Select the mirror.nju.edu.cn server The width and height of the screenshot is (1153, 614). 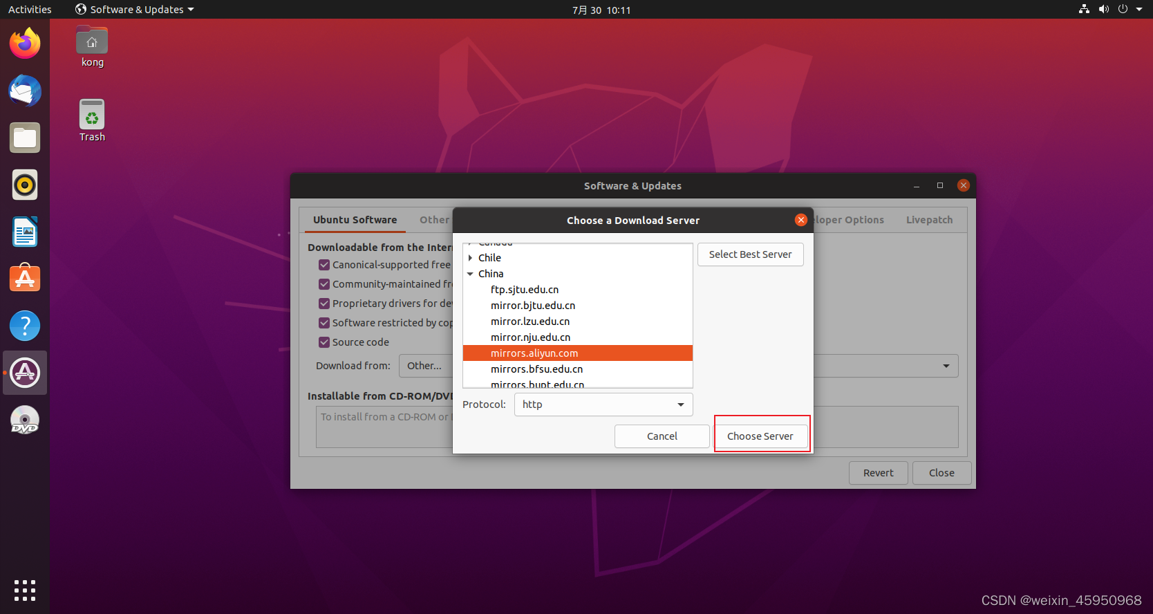pos(578,337)
